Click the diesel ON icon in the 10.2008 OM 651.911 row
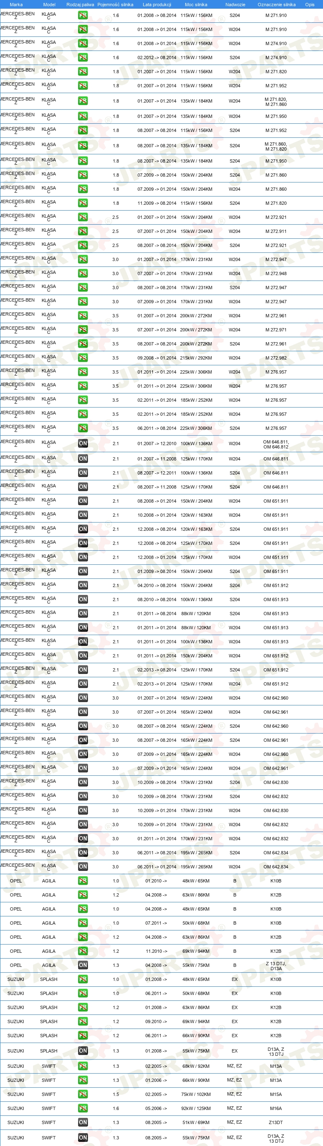This screenshot has height=1146, width=323. (83, 515)
